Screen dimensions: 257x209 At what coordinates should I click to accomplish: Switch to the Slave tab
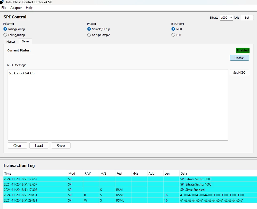(x=25, y=41)
